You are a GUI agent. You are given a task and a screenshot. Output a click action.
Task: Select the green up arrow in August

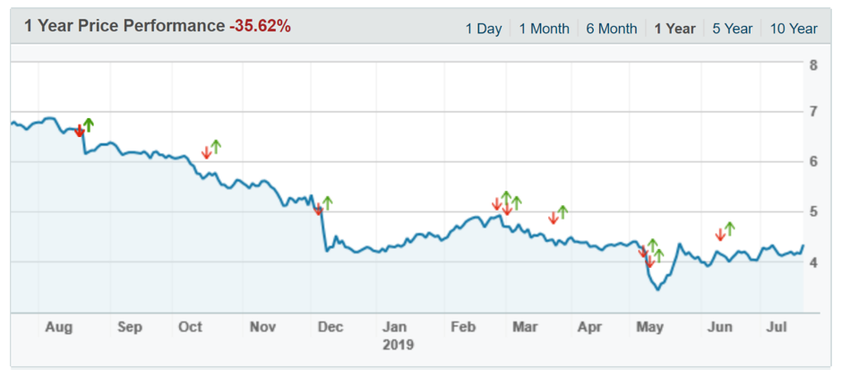pyautogui.click(x=88, y=125)
